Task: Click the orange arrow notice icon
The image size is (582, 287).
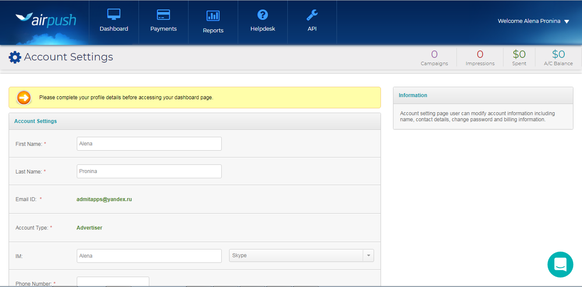Action: [x=24, y=98]
